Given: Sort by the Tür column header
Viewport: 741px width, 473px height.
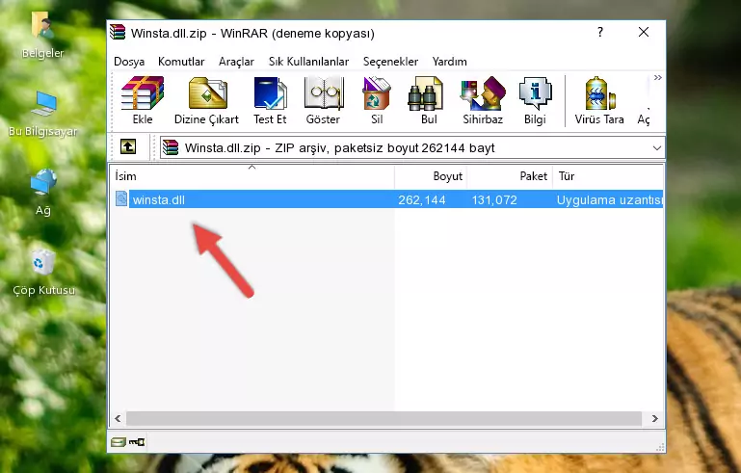Looking at the screenshot, I should point(608,176).
